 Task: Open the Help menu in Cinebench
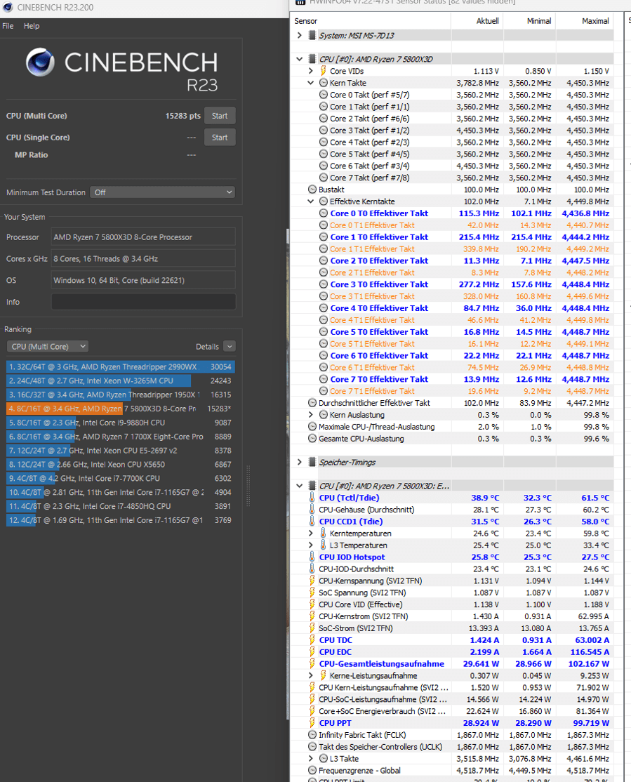[32, 26]
